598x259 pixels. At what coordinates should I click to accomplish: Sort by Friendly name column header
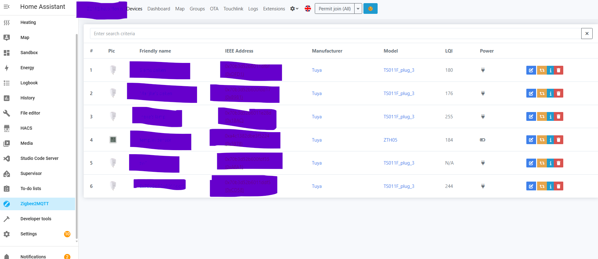pyautogui.click(x=155, y=51)
